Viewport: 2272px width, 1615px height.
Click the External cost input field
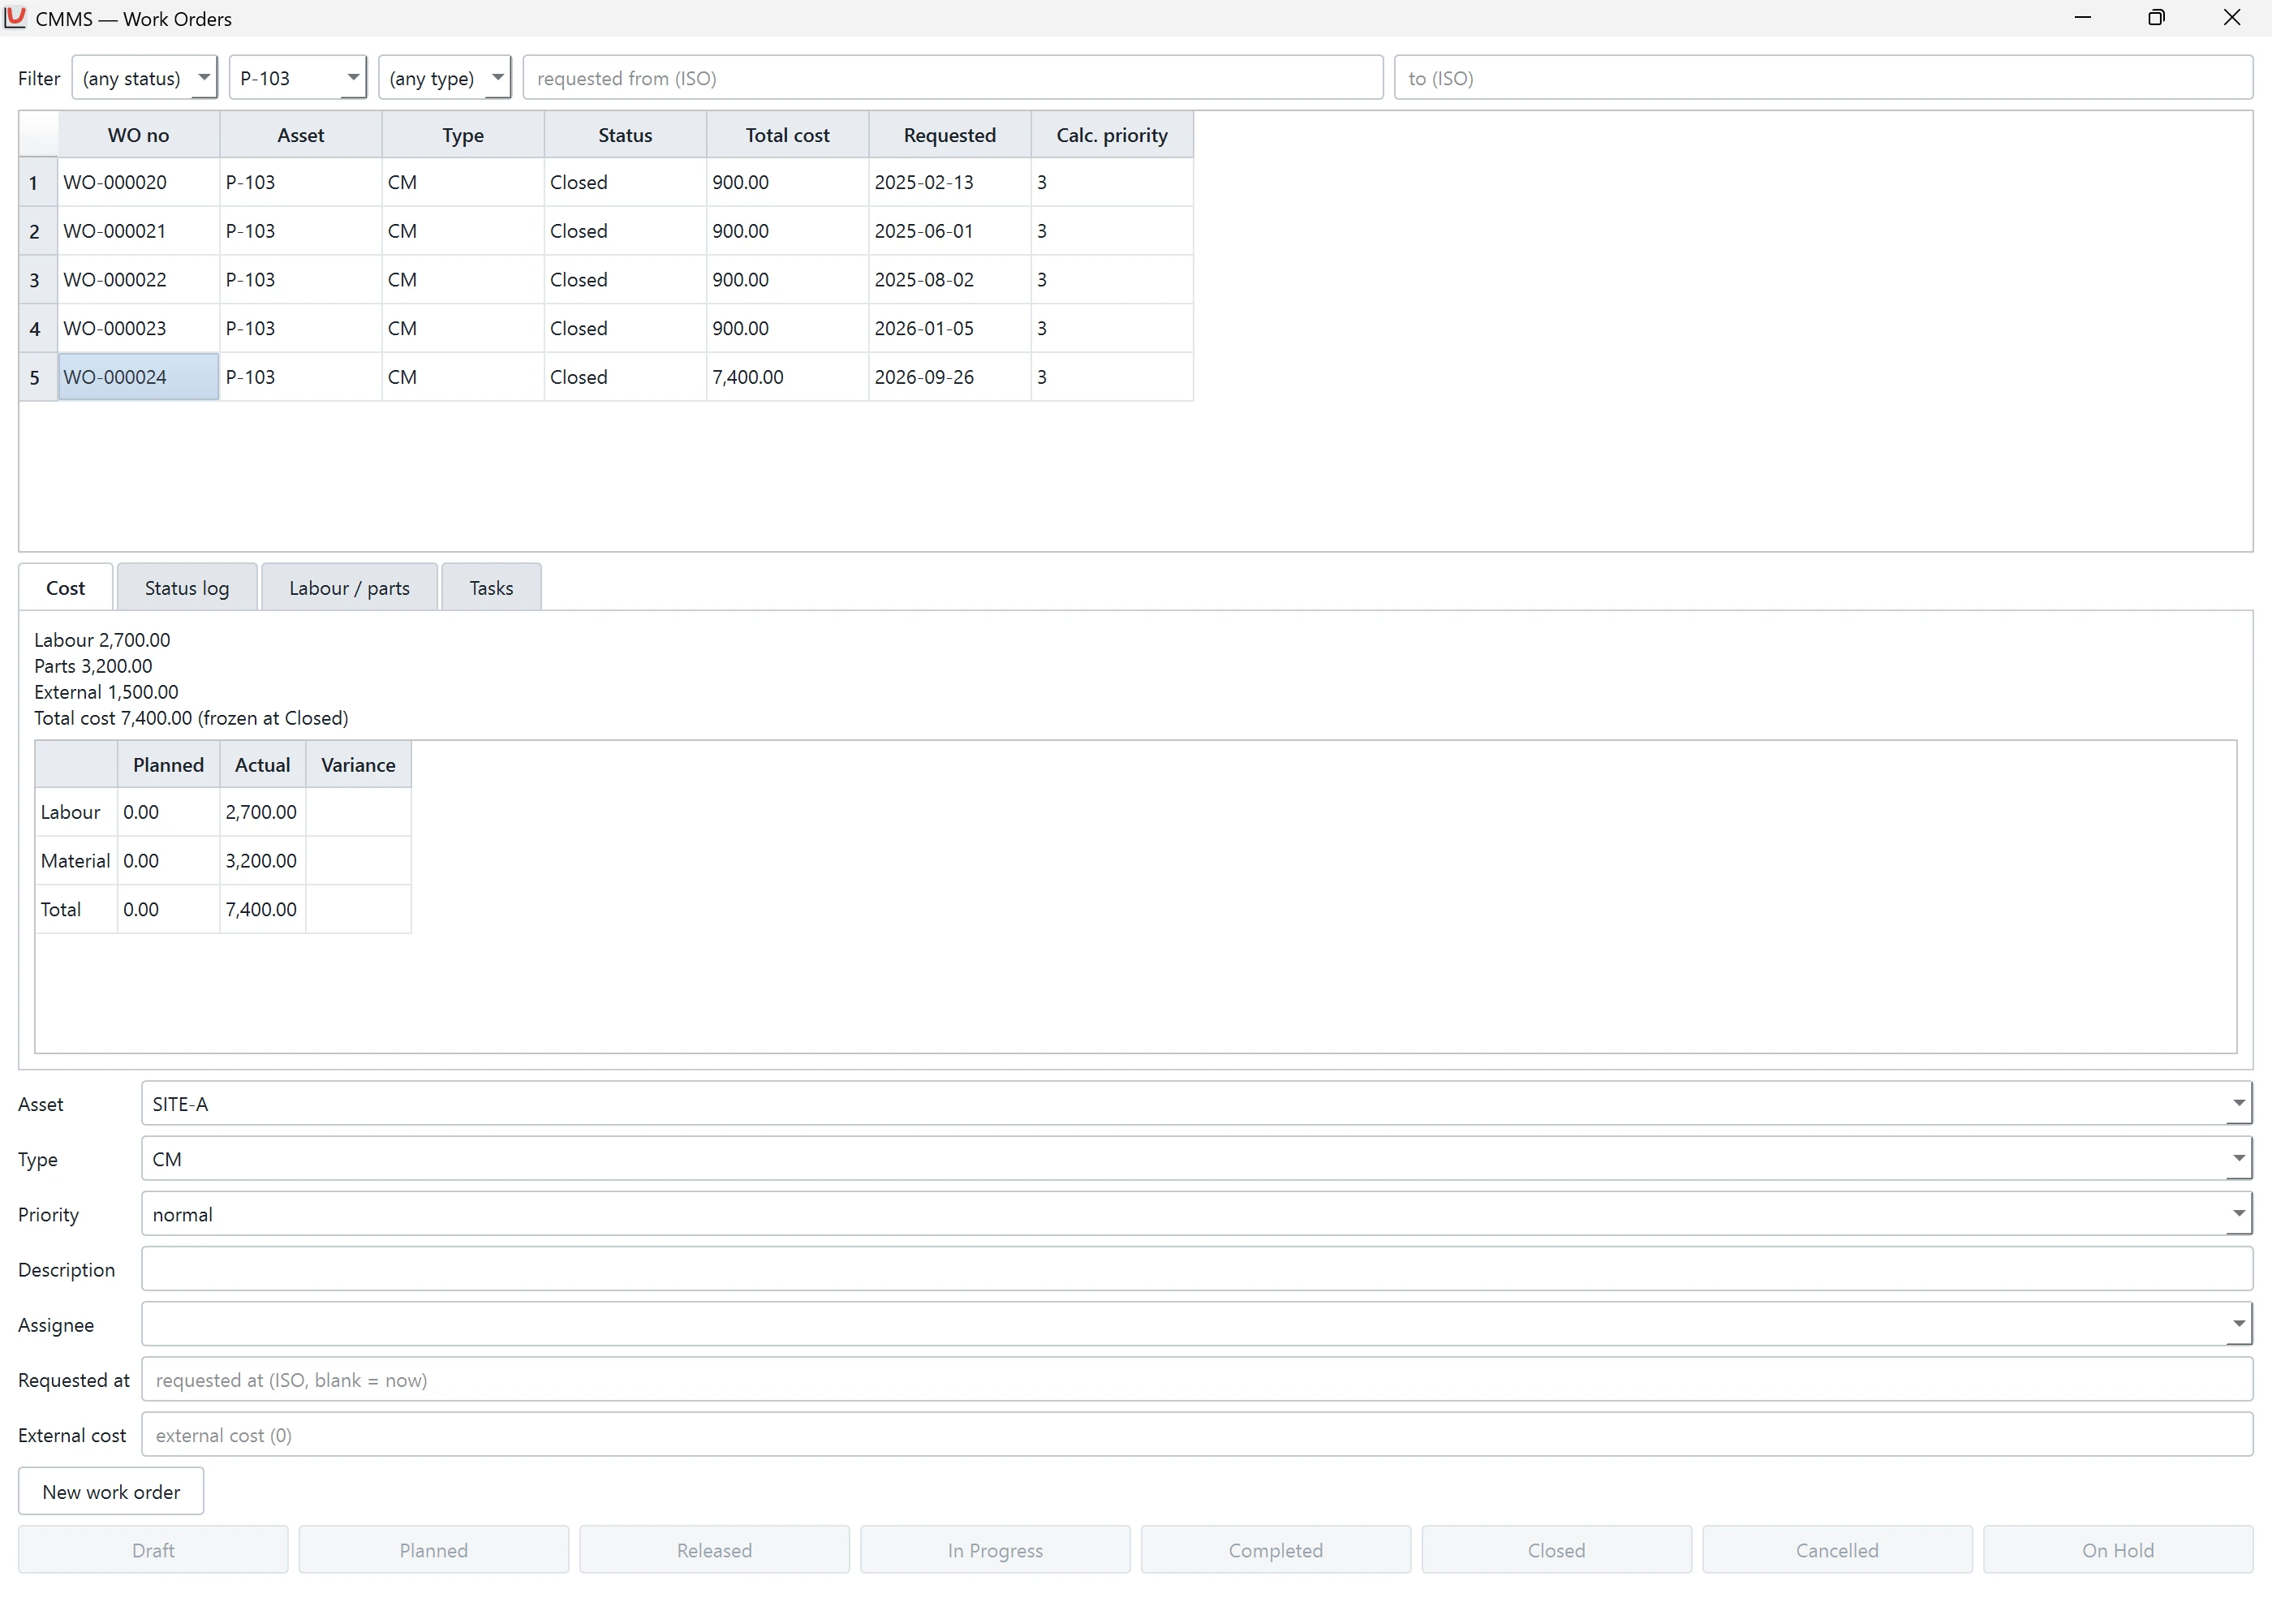1196,1435
